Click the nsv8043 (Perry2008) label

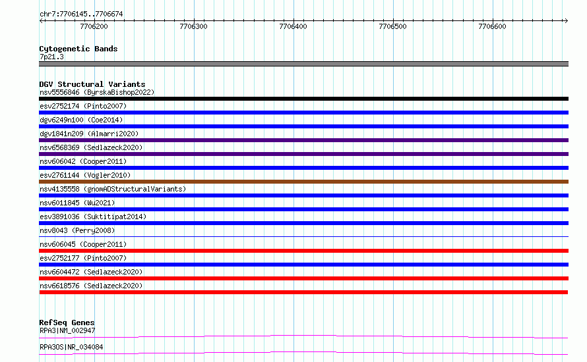(77, 230)
